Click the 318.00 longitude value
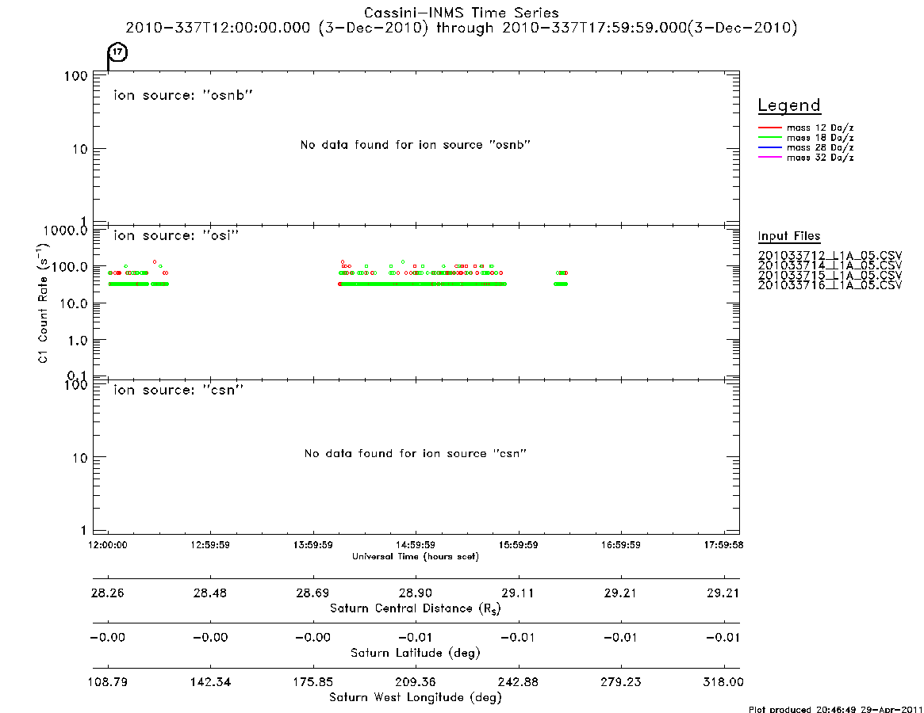Viewport: 924px width, 713px height. tap(723, 682)
